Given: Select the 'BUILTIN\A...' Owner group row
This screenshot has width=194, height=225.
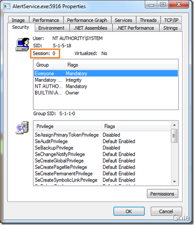Looking at the screenshot, I should click(x=106, y=93).
